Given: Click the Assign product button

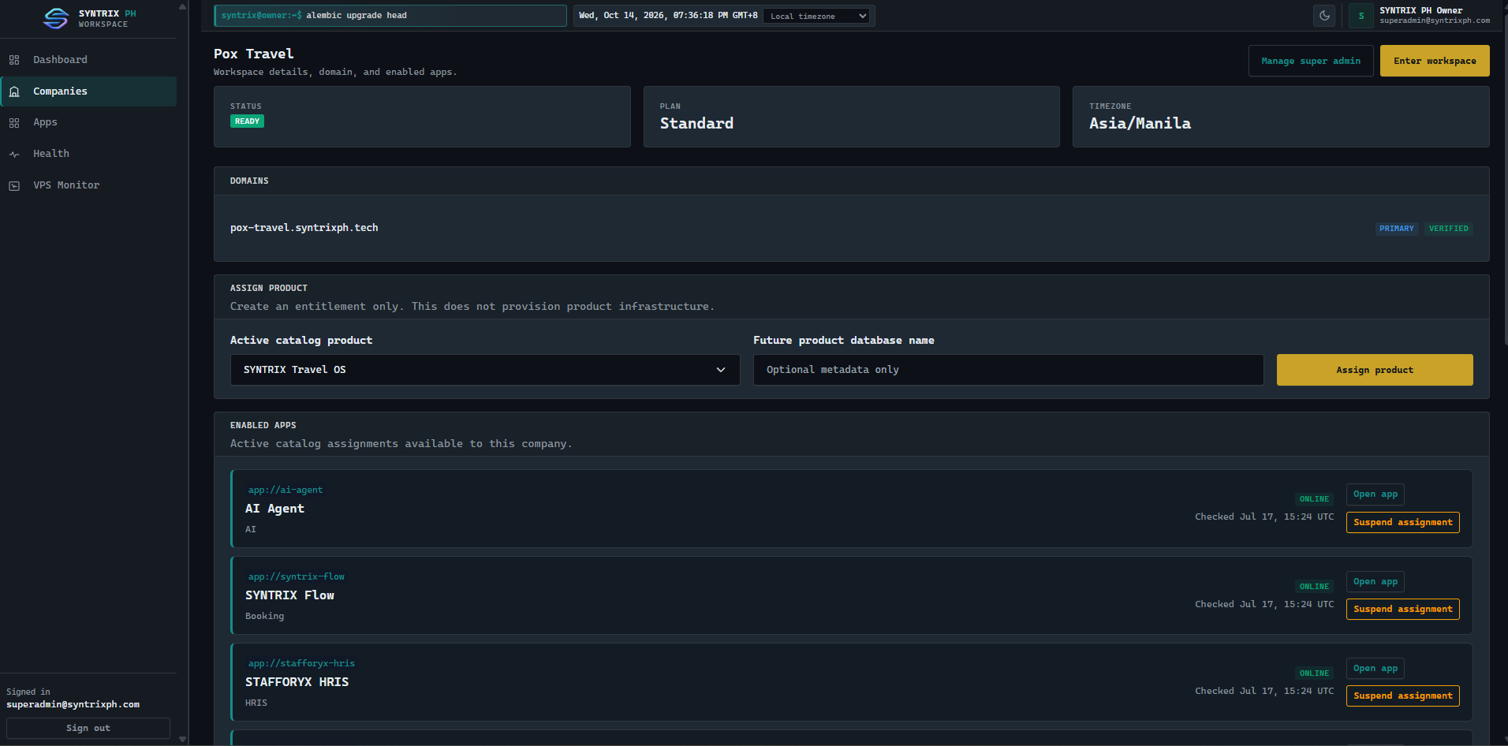Looking at the screenshot, I should click(1375, 370).
